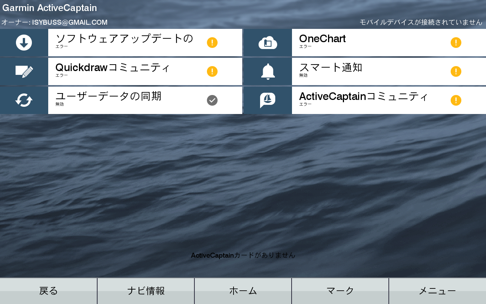The height and width of the screenshot is (304, 486).
Task: Check the warning icon for software update
Action: (212, 43)
